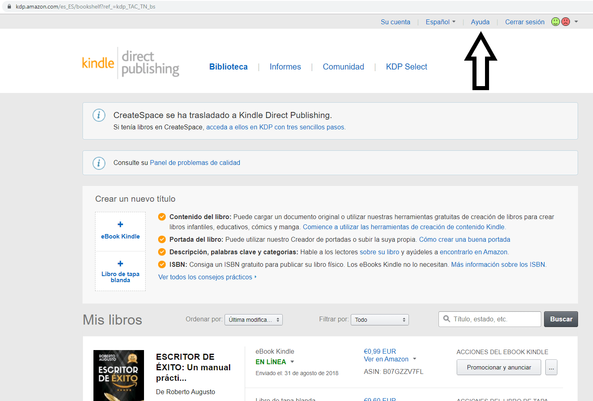Click the €0,99 EUR price text
This screenshot has height=401, width=593.
pyautogui.click(x=380, y=351)
